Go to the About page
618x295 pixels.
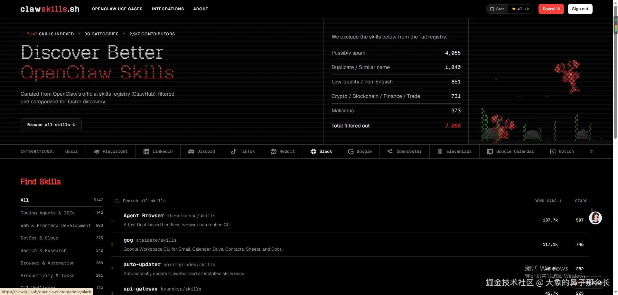coord(201,9)
